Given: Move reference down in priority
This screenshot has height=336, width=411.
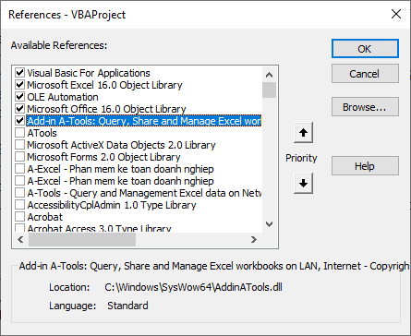Looking at the screenshot, I should pyautogui.click(x=303, y=183).
